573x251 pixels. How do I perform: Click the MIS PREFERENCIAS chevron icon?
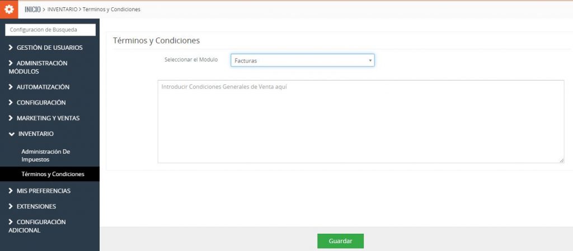point(11,191)
